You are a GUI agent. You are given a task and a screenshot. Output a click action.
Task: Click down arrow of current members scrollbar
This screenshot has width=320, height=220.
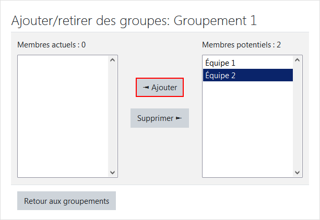[113, 173]
